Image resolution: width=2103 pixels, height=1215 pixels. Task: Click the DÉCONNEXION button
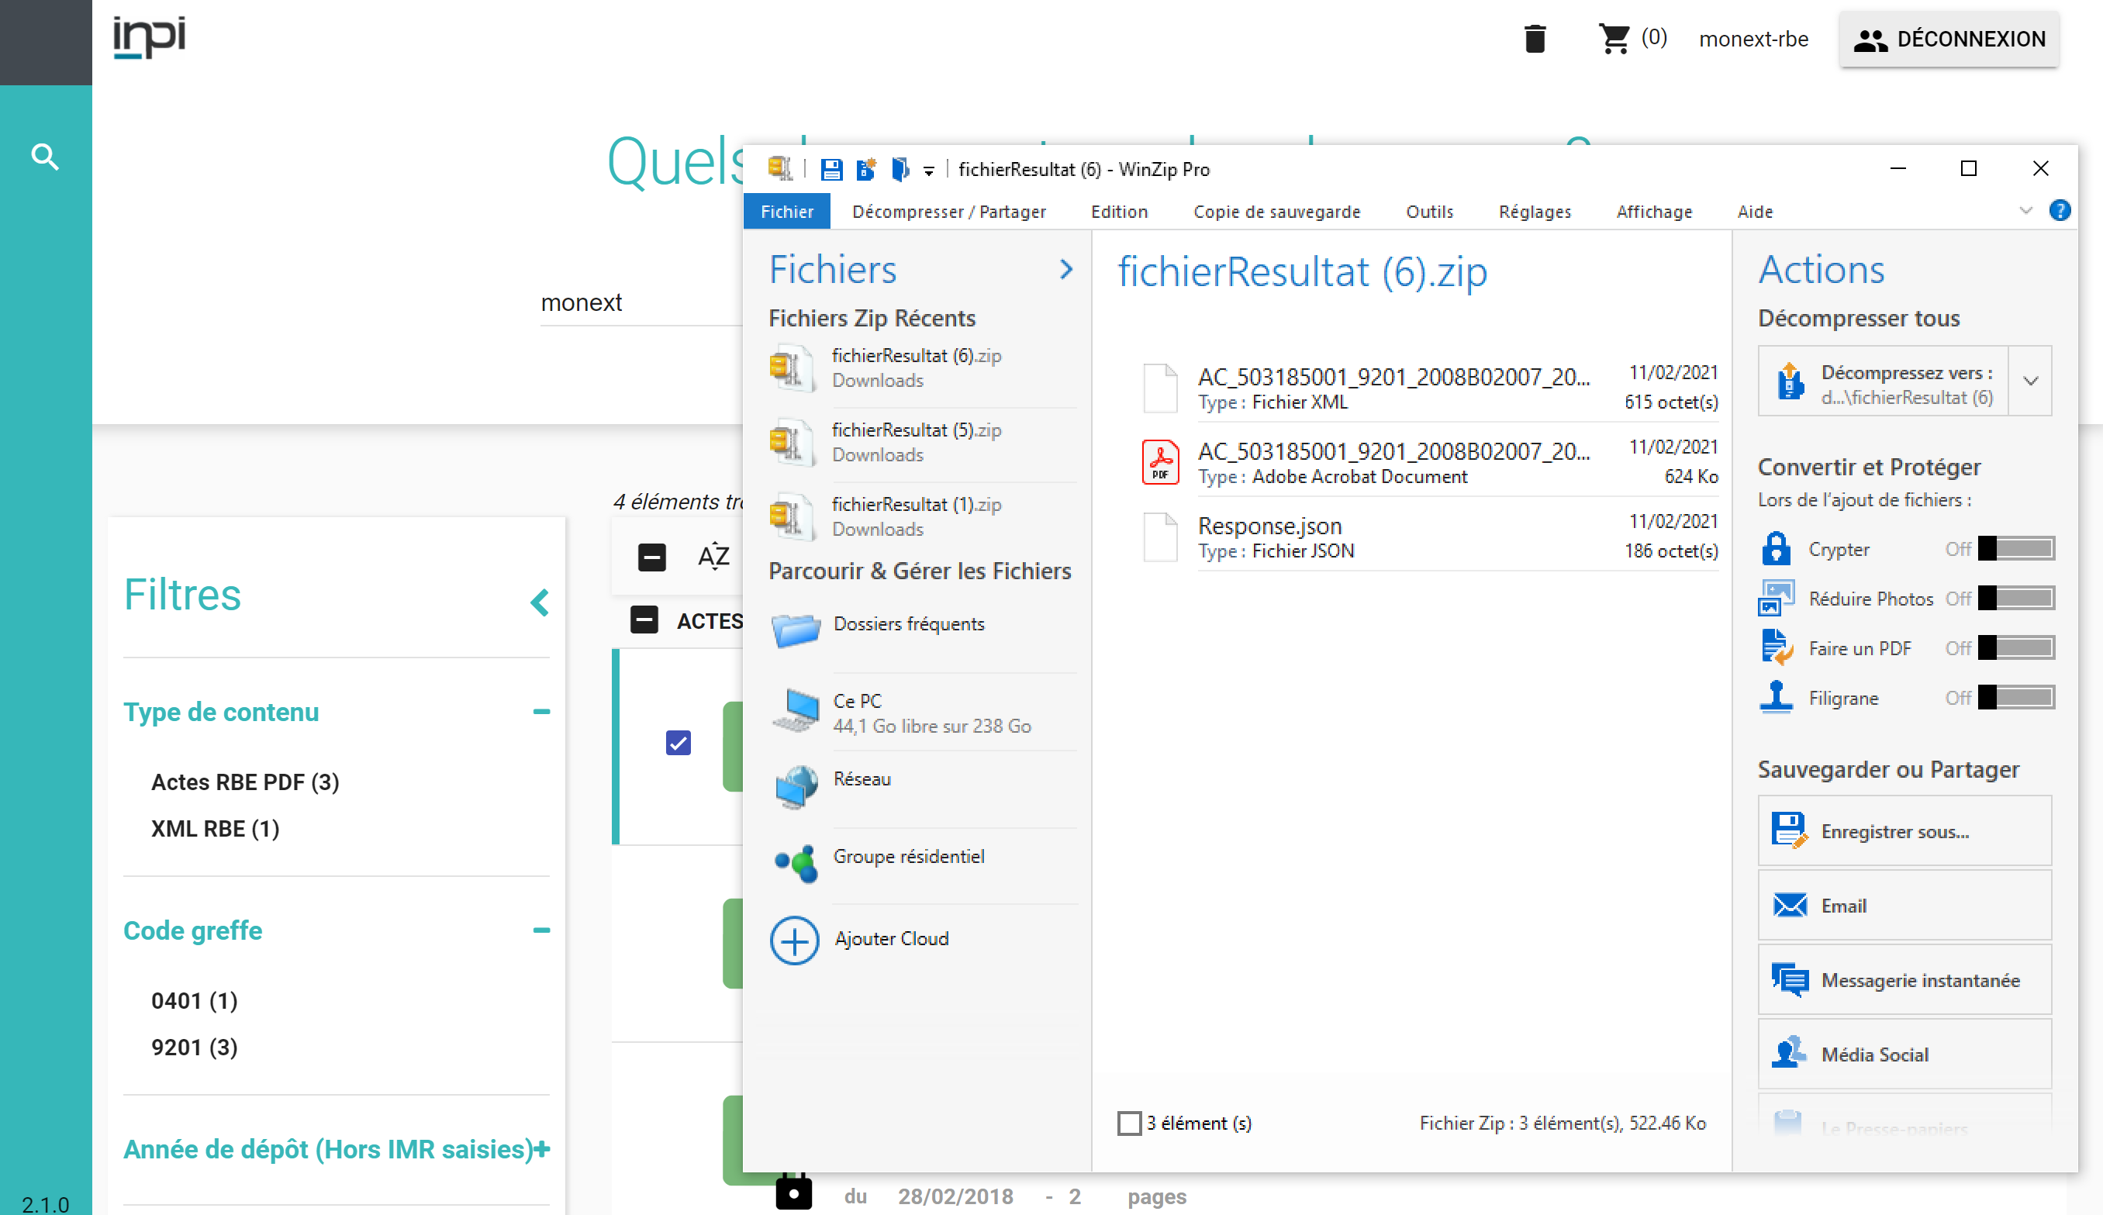[1949, 40]
